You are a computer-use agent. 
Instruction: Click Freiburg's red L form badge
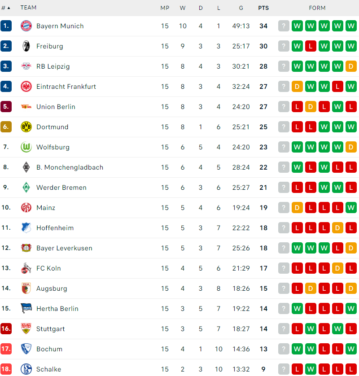311,46
